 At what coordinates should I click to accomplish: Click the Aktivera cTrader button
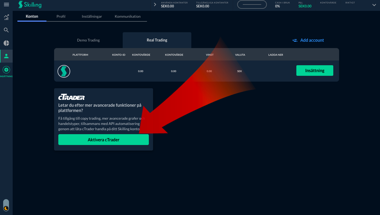[103, 140]
